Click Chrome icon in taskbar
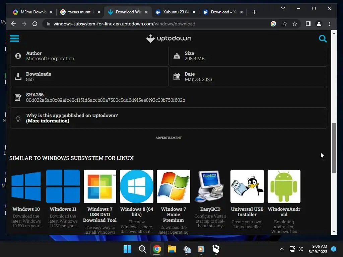Image resolution: width=343 pixels, height=257 pixels. [157, 249]
